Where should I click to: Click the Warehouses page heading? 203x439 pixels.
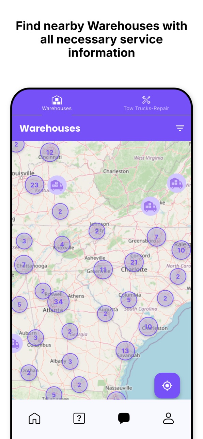(x=50, y=128)
